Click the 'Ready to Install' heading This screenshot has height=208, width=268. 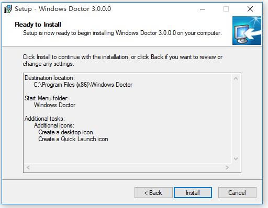coord(38,25)
